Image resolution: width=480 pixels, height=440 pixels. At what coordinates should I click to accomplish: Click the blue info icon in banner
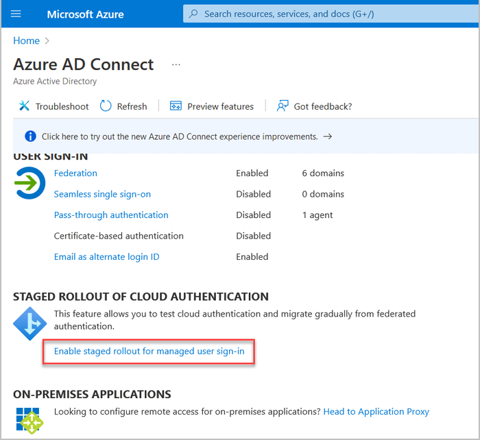pos(30,136)
